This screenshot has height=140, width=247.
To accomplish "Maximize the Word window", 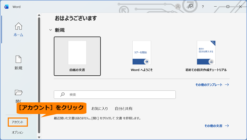I will [x=228, y=7].
